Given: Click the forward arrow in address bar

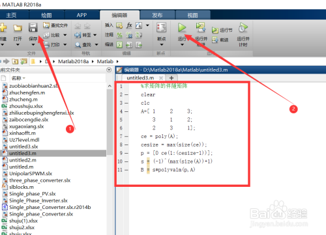Looking at the screenshot, I should (7, 61).
